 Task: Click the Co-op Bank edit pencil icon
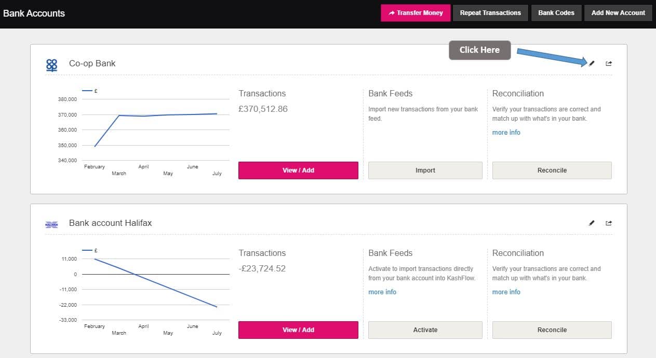592,63
